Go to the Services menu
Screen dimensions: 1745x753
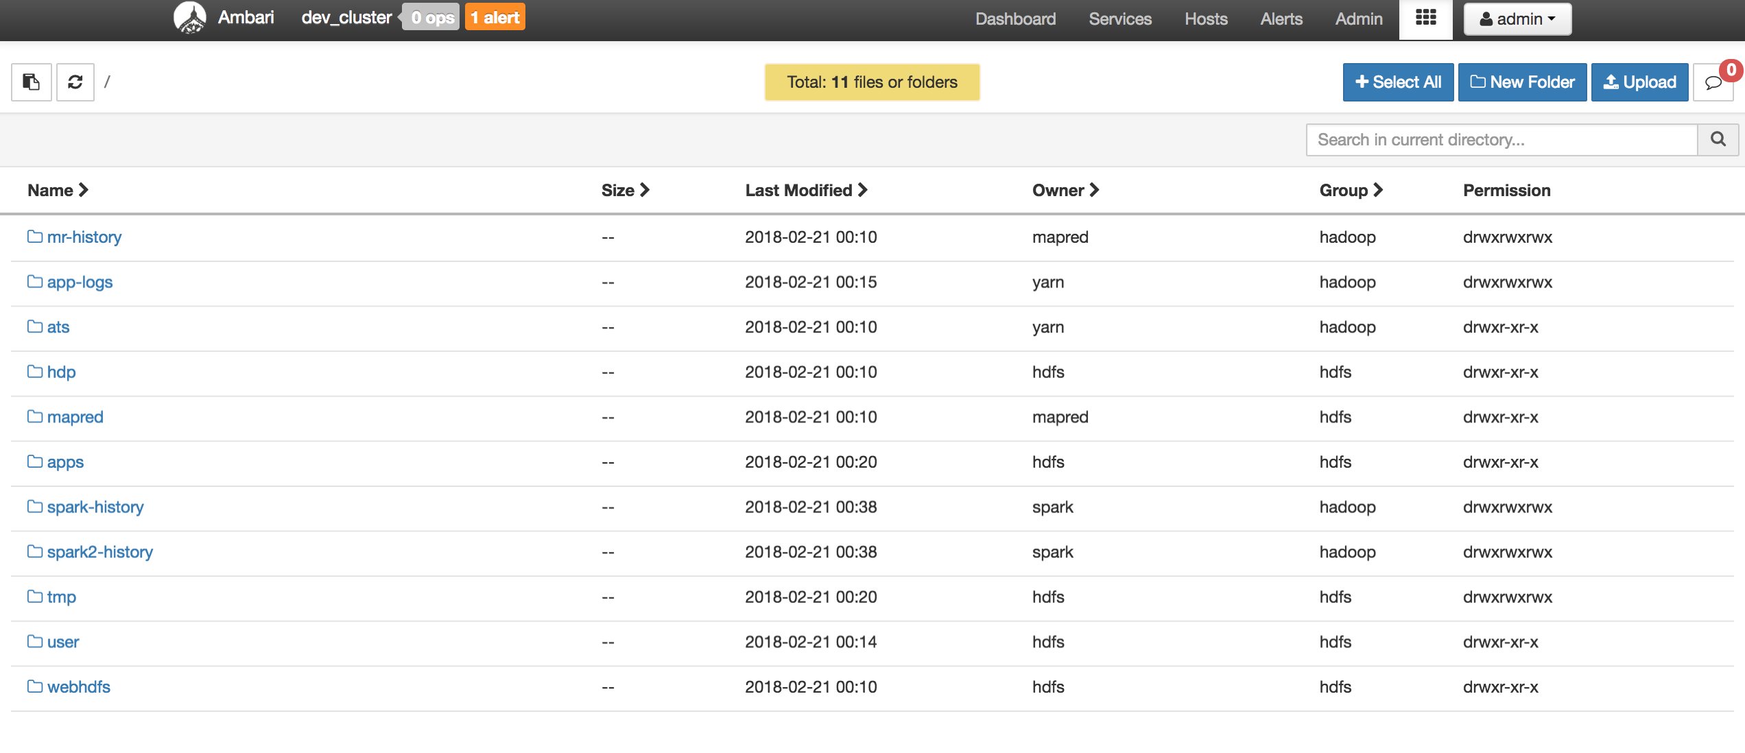1119,19
